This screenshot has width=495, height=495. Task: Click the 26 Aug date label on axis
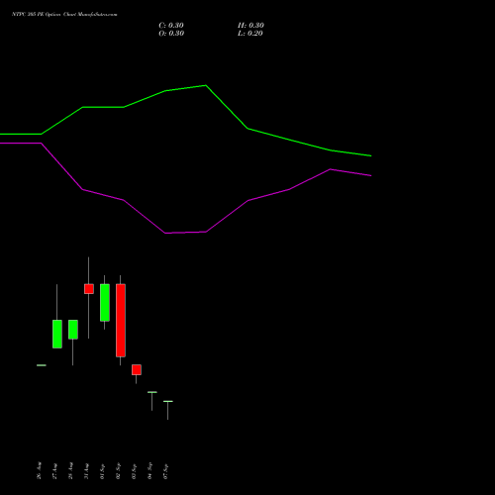40,470
